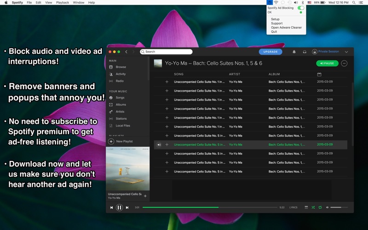368x230 pixels.
Task: Click the large album cover artwork
Action: tap(128, 169)
